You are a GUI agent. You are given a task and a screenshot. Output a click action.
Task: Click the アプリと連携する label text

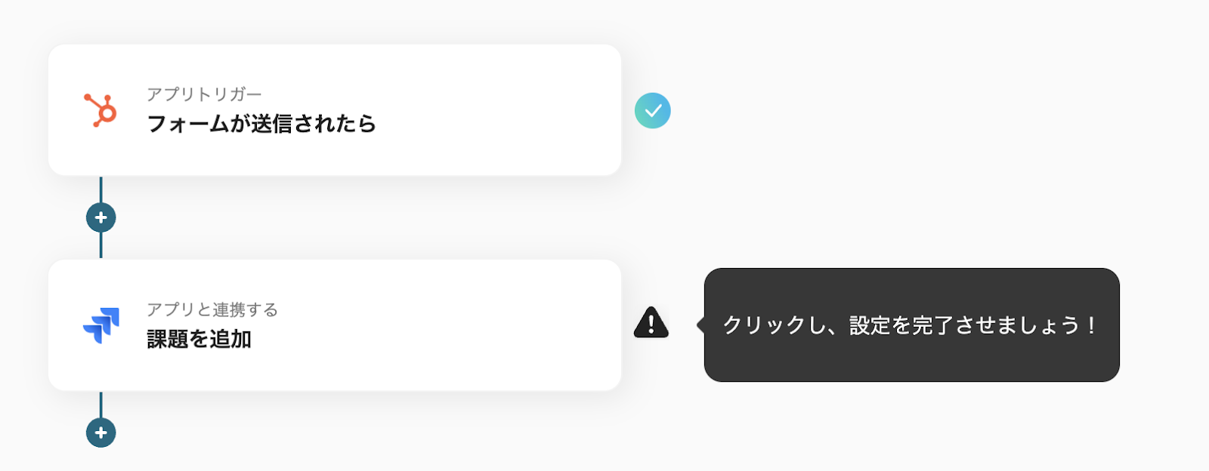point(212,309)
